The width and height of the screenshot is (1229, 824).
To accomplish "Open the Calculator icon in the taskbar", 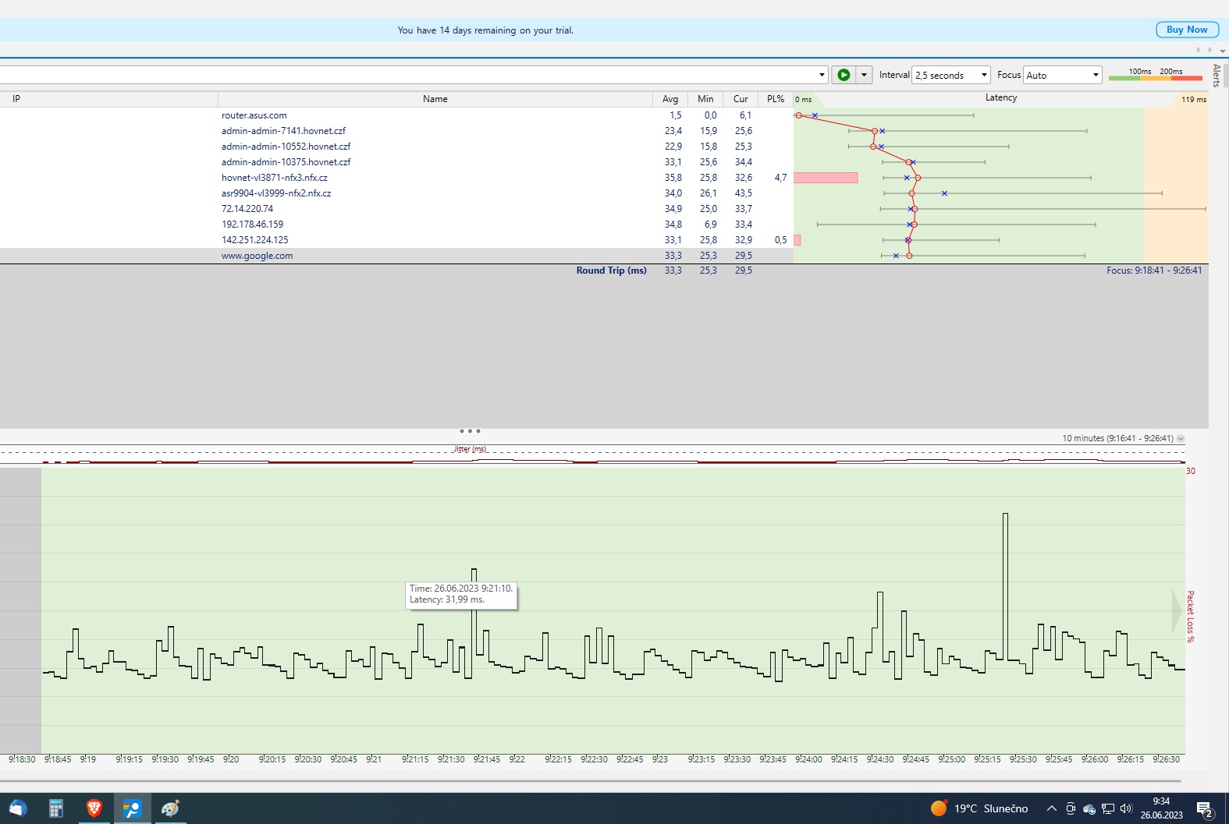I will tap(55, 808).
